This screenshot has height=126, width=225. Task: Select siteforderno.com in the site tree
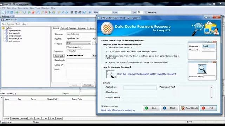15,36
